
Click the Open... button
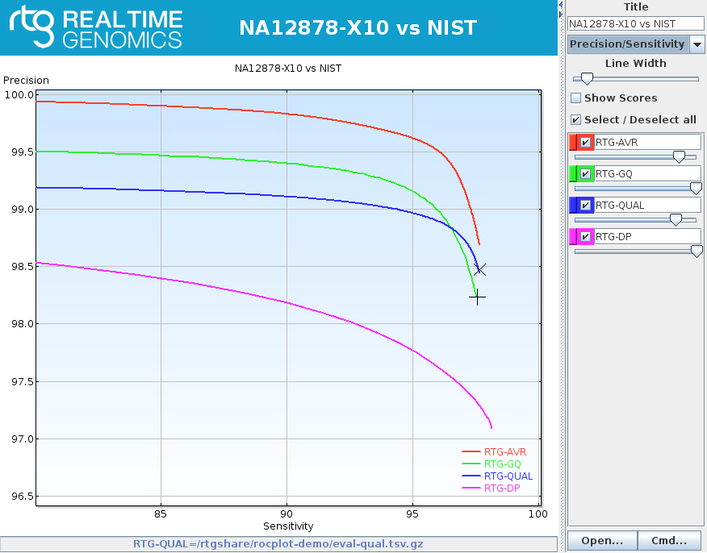coord(602,541)
